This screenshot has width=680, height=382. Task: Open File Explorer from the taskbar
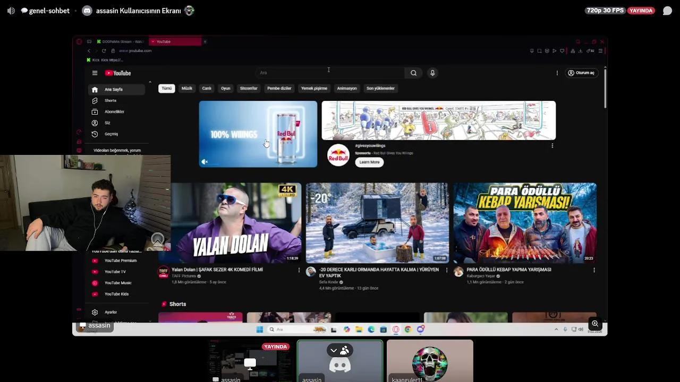point(359,329)
